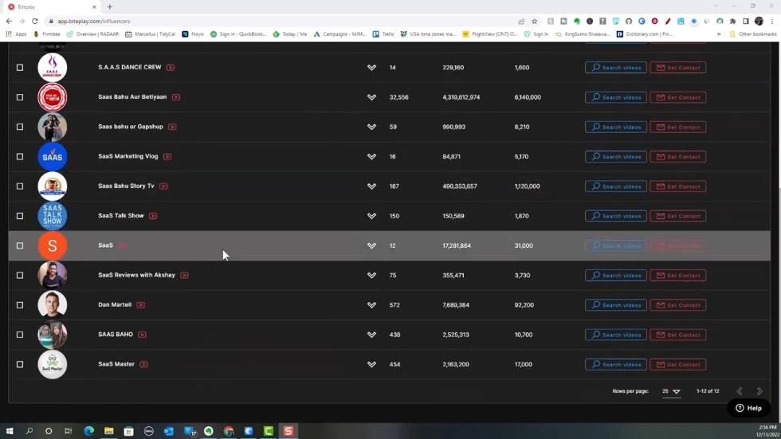Click YouTube icon beside SaaS Marketing Vlog

click(x=167, y=157)
